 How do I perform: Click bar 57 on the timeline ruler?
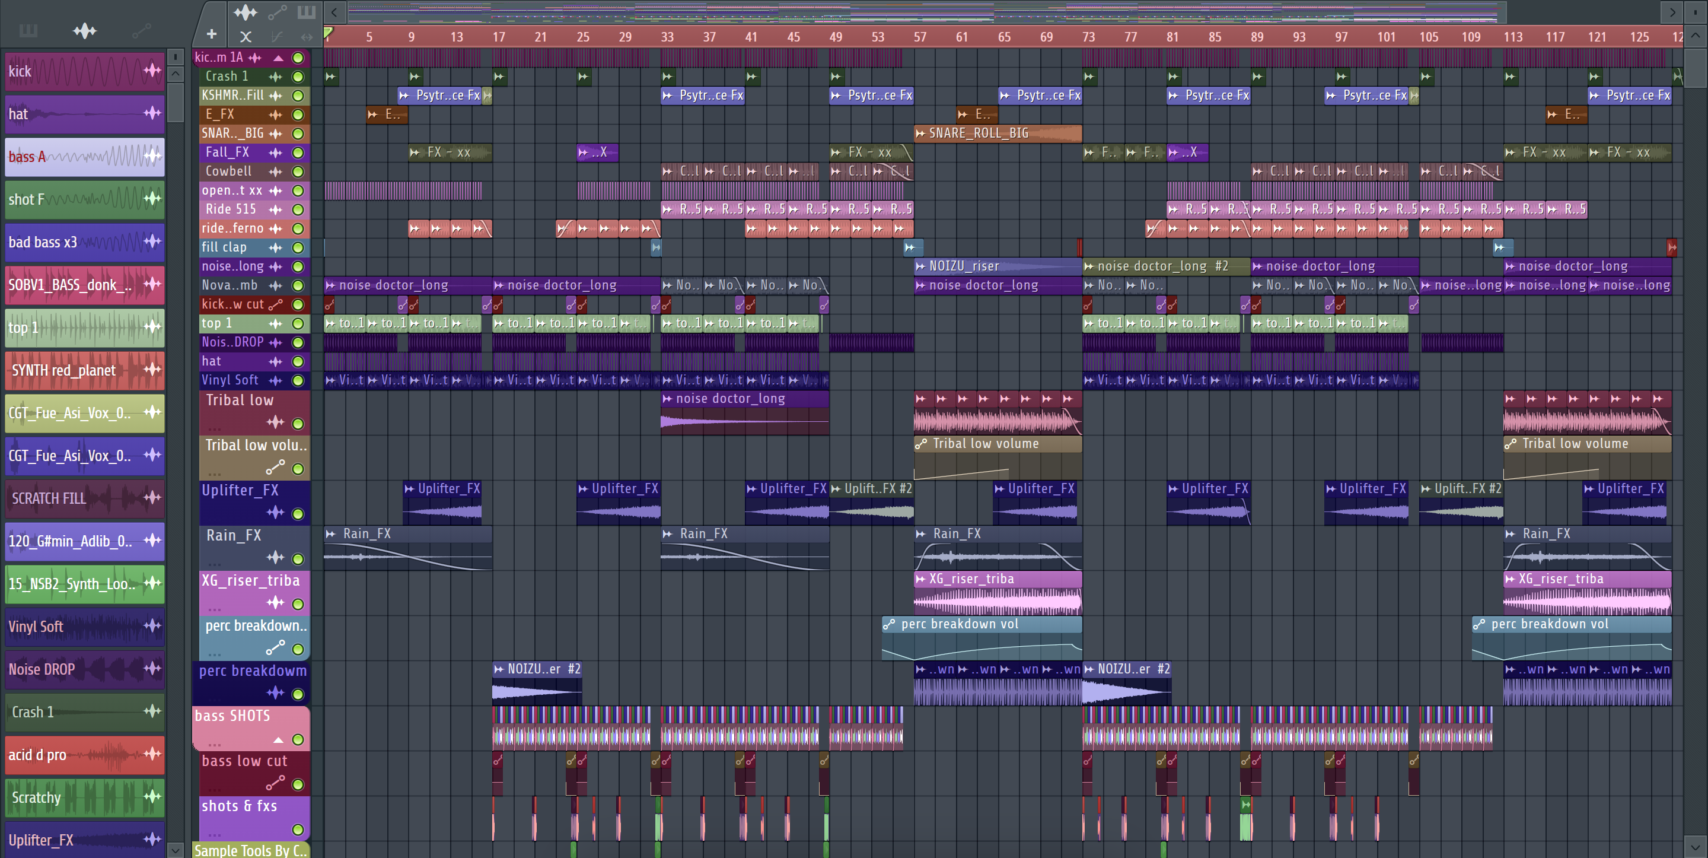click(x=920, y=37)
